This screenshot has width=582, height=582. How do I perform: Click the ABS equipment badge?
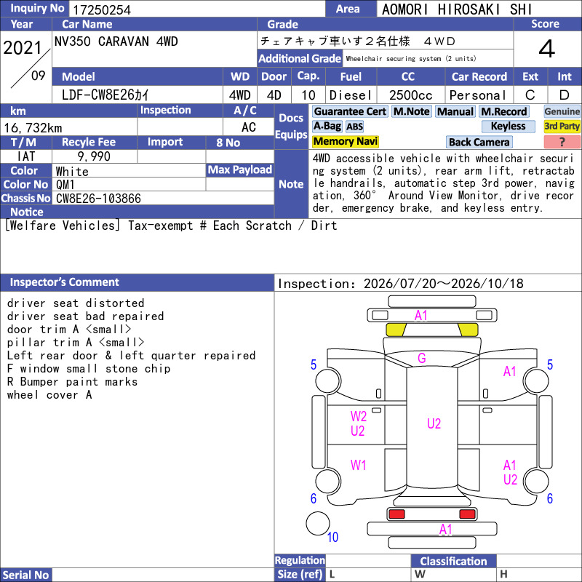click(x=354, y=127)
